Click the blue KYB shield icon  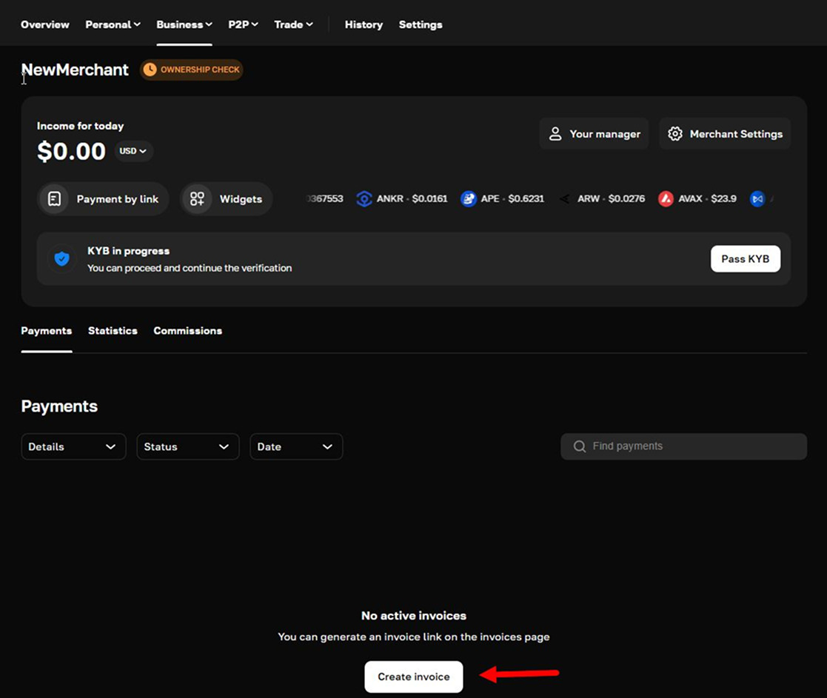tap(61, 258)
